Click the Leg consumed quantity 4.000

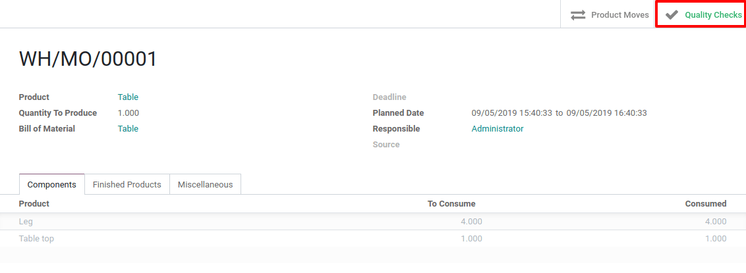(x=715, y=222)
